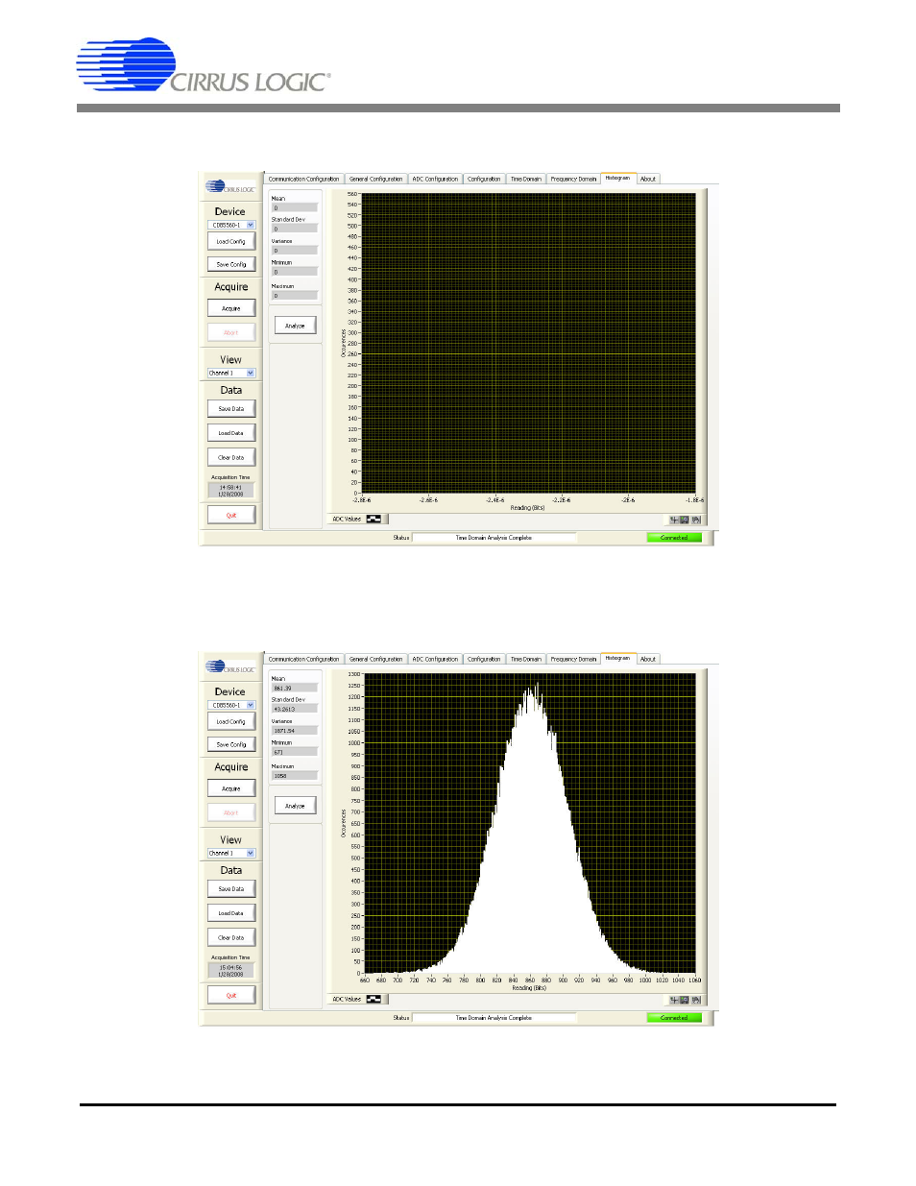The height and width of the screenshot is (1186, 916).
Task: Open the CDB5560-1 device dropdown in the empty-histogram window
Action: [251, 225]
